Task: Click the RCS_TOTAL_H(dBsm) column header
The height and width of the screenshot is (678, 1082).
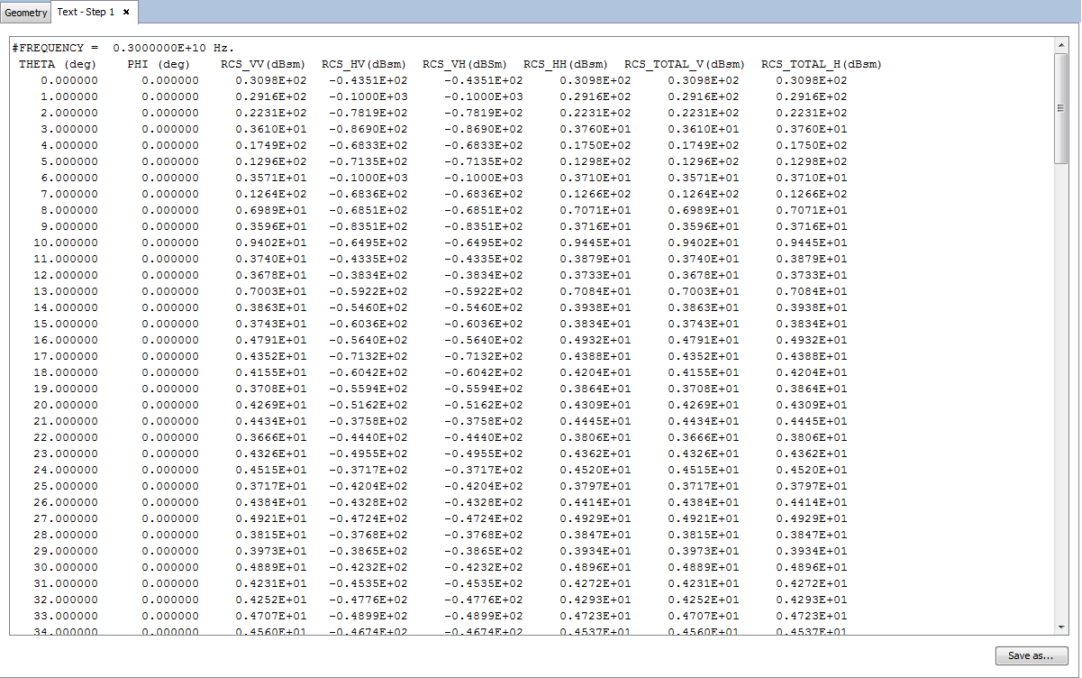Action: 822,64
